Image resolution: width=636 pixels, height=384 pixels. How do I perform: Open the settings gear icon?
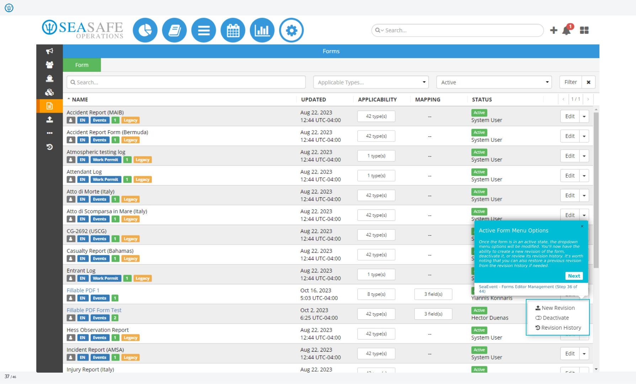tap(292, 31)
